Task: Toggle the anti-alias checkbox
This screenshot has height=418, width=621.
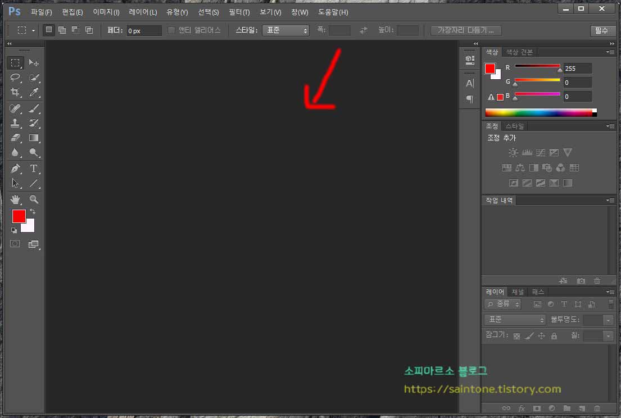Action: pos(171,30)
